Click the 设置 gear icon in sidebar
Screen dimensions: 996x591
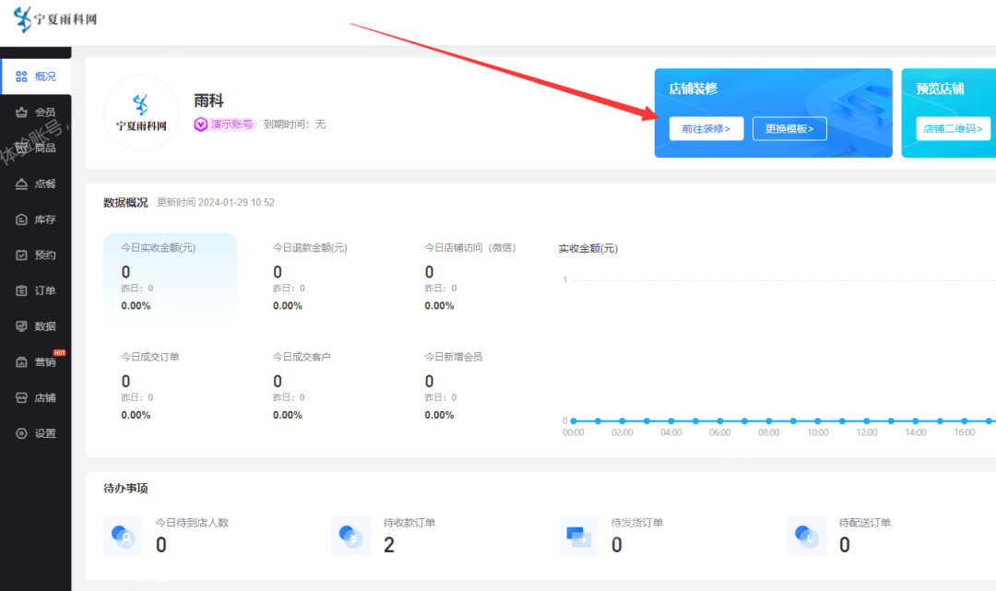pos(21,433)
